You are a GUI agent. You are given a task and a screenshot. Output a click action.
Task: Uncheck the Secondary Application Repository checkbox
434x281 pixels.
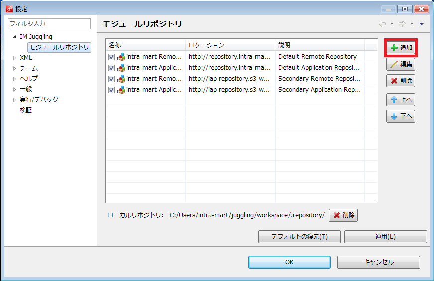111,90
